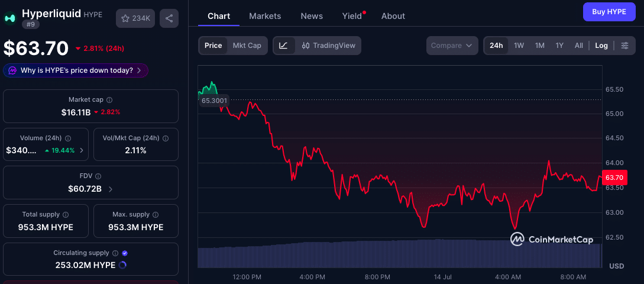Select 1W time range

coord(519,46)
